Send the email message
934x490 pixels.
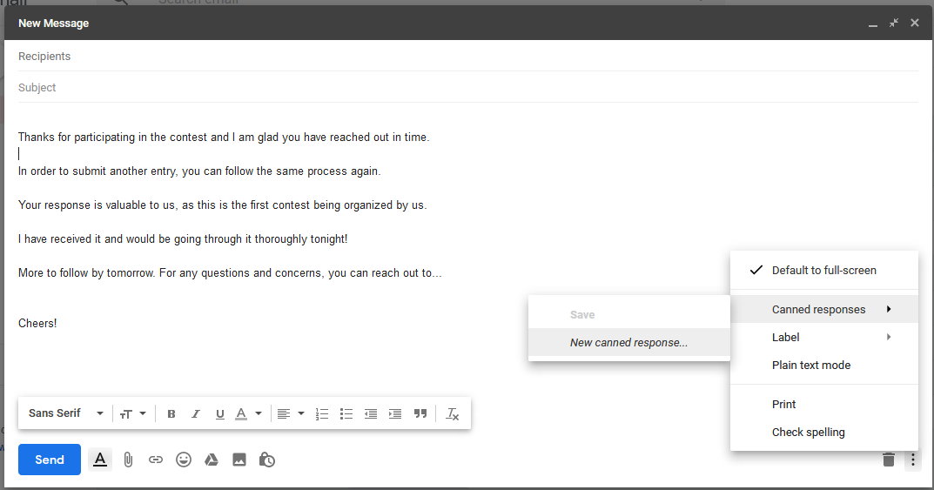click(50, 459)
